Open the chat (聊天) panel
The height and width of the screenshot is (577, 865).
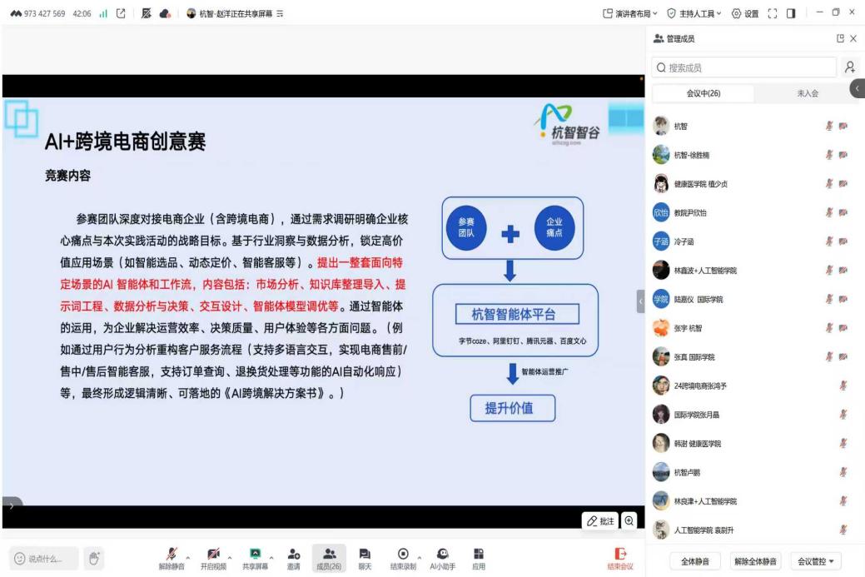pyautogui.click(x=365, y=555)
